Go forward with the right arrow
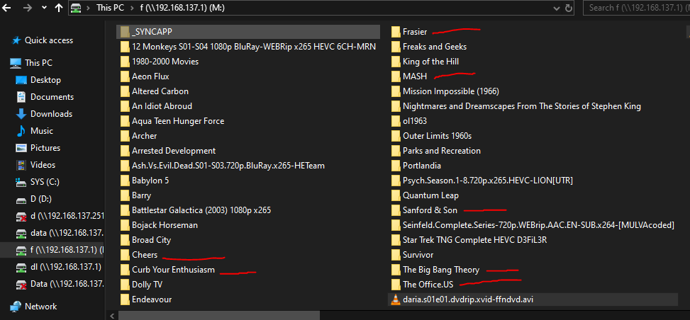Screen dimensions: 690x320 tap(27, 8)
